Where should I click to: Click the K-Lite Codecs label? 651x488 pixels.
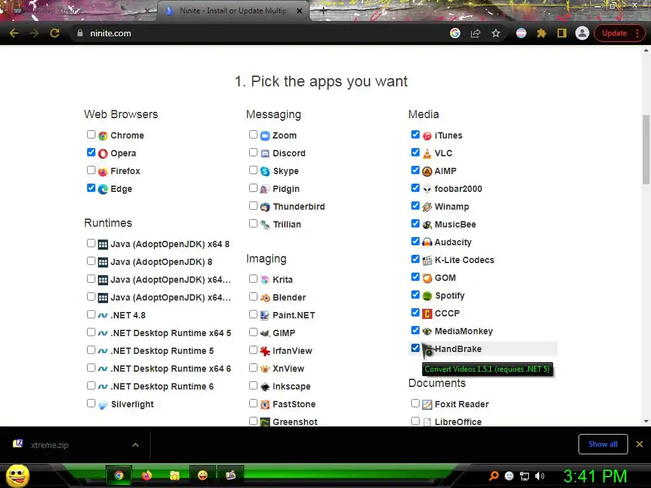click(464, 260)
